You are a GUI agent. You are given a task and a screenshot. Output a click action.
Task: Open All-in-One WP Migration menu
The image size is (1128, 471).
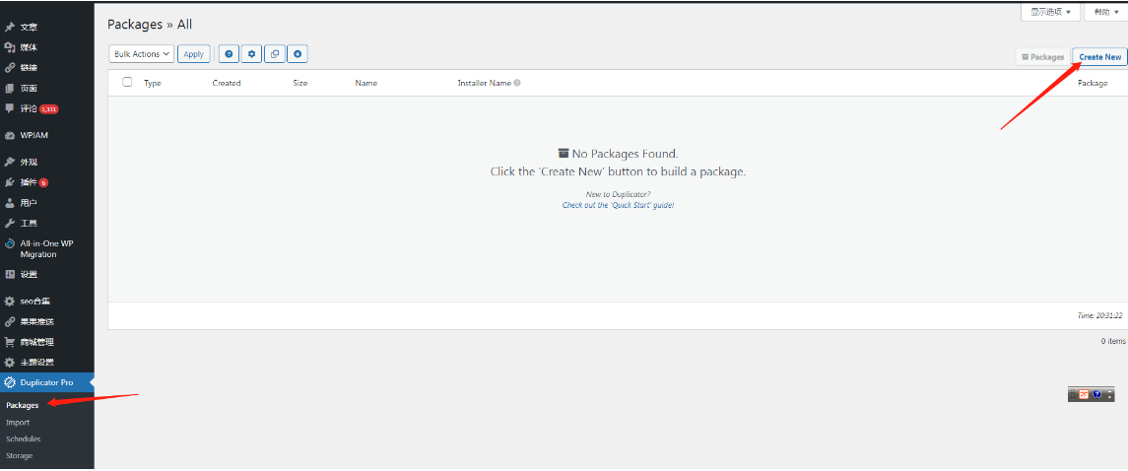(x=45, y=248)
